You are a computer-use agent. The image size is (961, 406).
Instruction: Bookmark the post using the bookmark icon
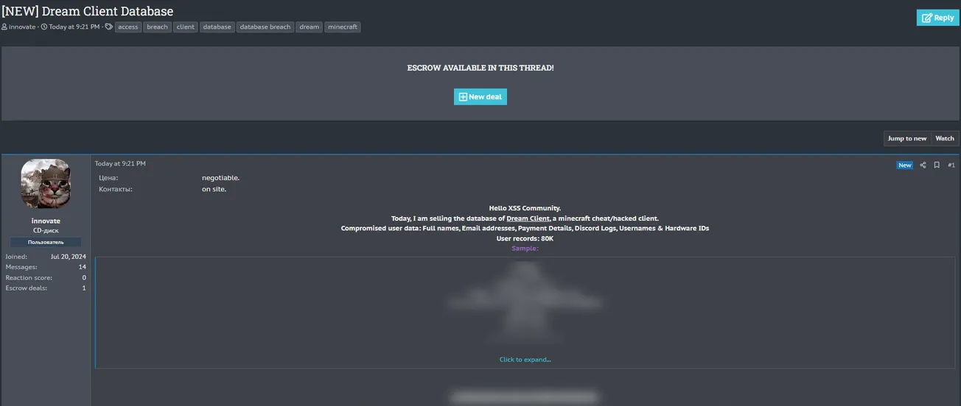pyautogui.click(x=937, y=165)
